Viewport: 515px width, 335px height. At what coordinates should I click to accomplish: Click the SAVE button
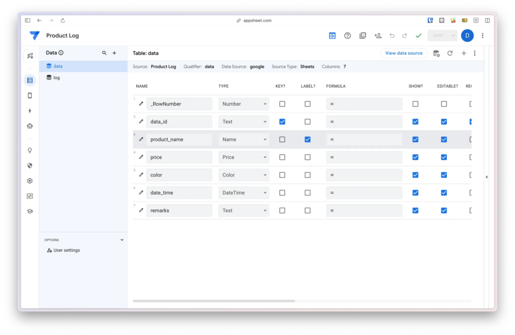click(x=438, y=36)
